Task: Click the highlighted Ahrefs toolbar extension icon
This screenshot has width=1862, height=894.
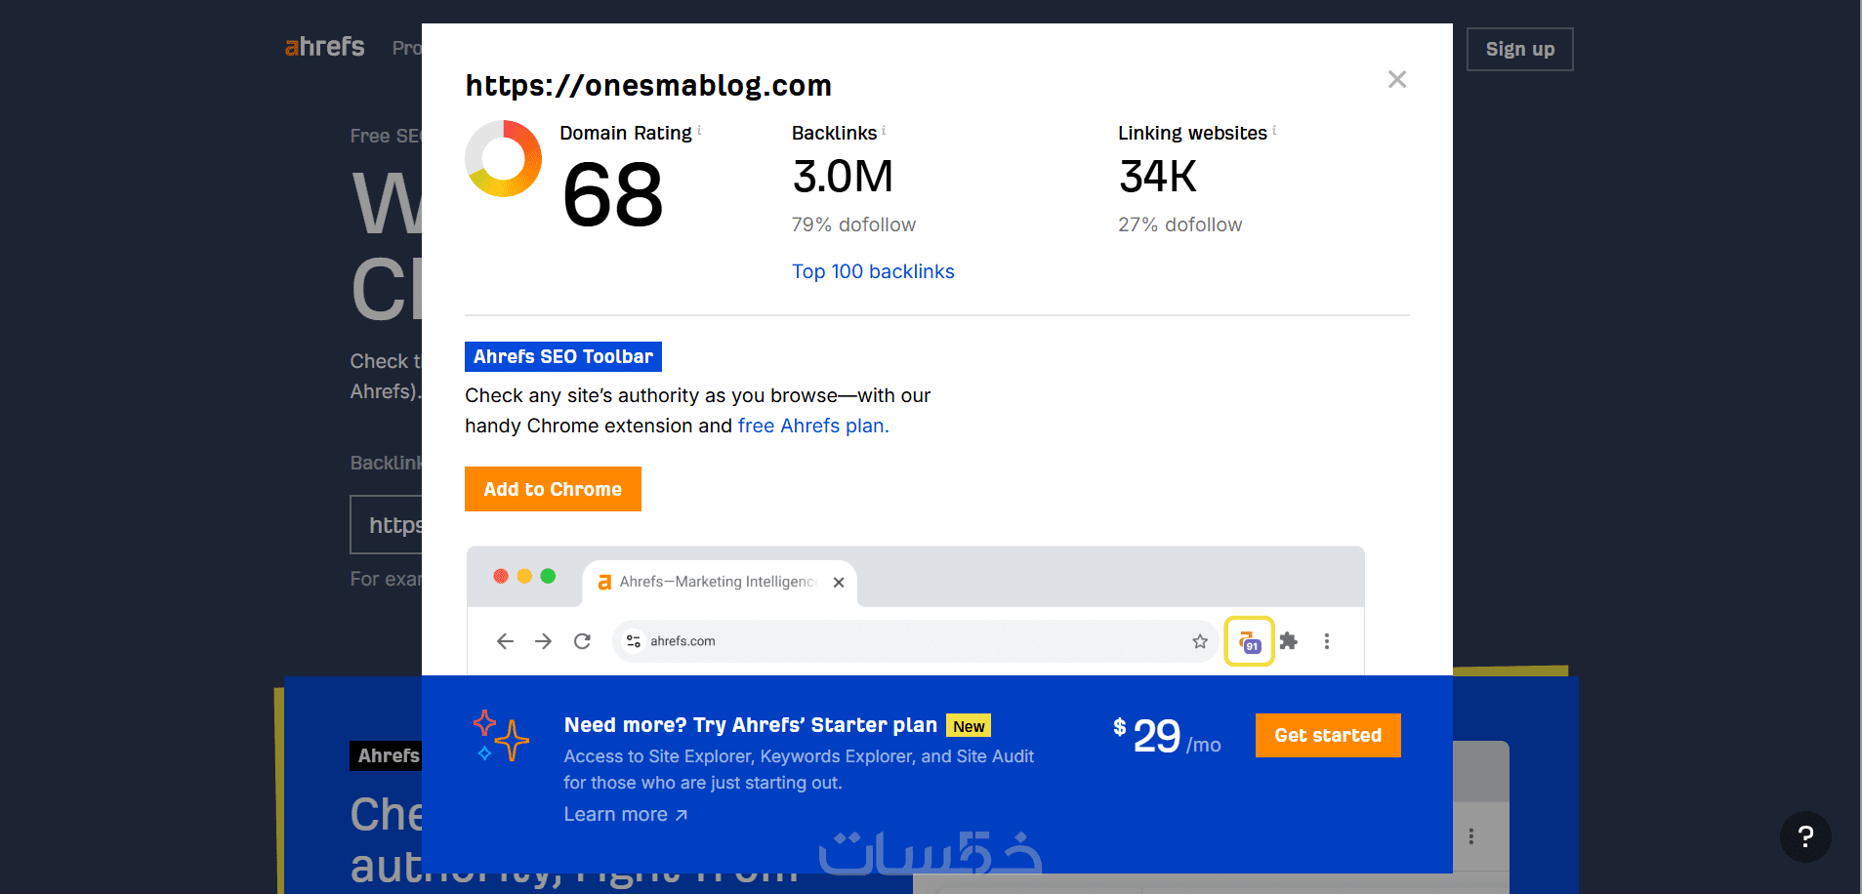Action: point(1249,641)
